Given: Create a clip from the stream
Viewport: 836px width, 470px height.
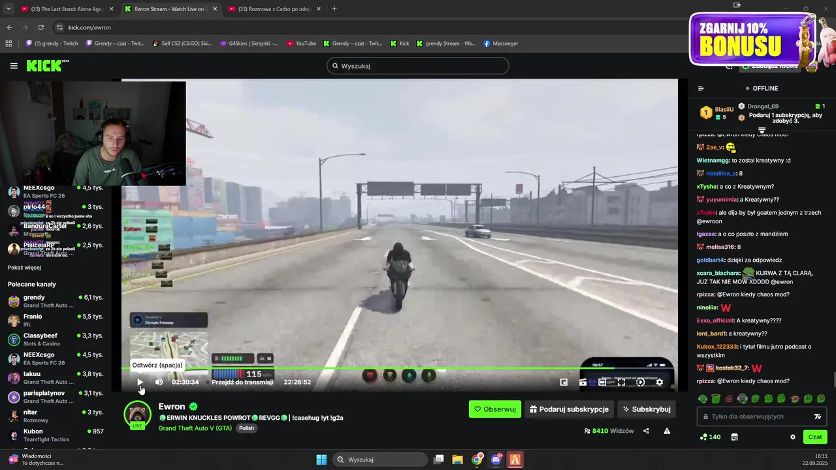Looking at the screenshot, I should coord(583,383).
